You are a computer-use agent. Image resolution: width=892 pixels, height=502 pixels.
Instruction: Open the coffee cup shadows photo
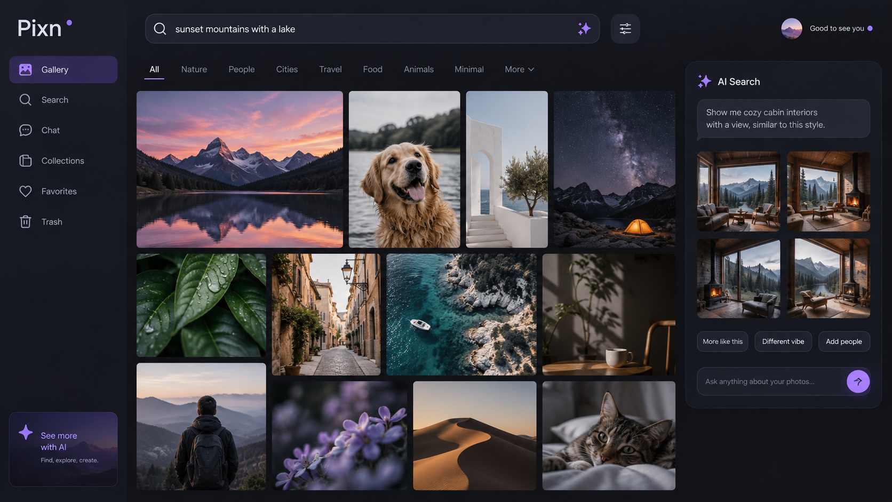(x=609, y=314)
